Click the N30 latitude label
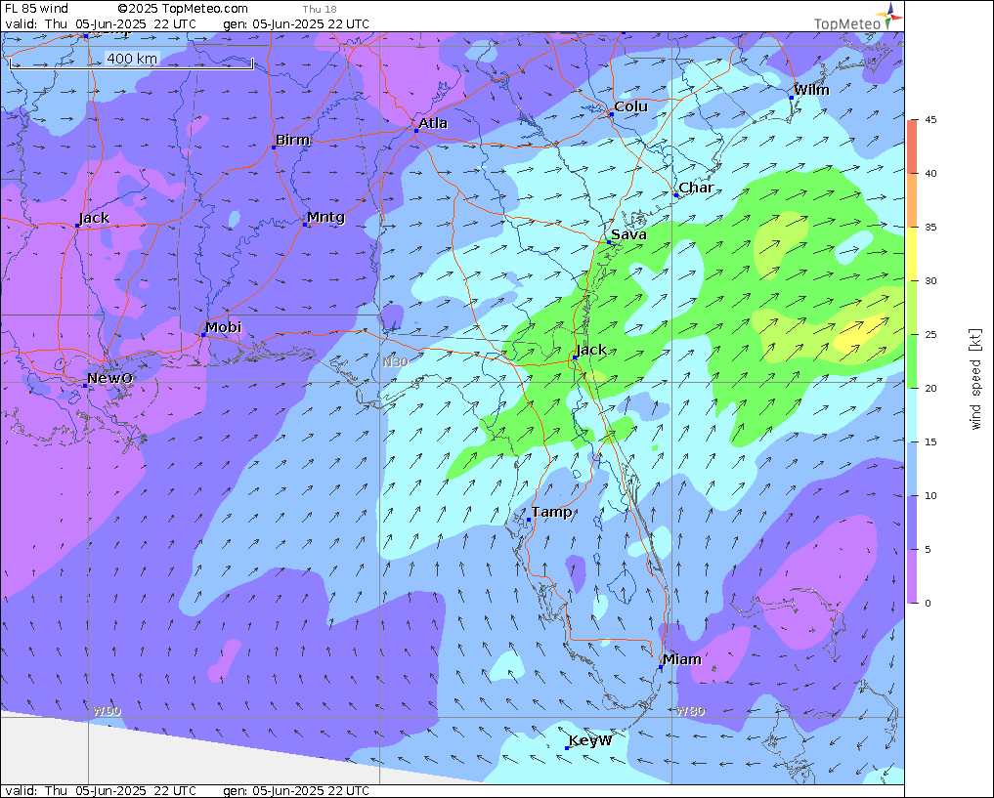 click(395, 362)
